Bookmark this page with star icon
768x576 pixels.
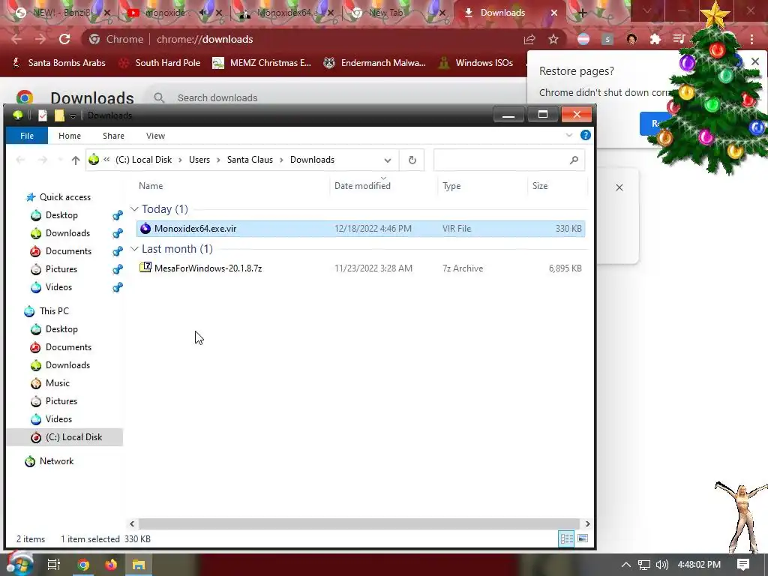[553, 39]
